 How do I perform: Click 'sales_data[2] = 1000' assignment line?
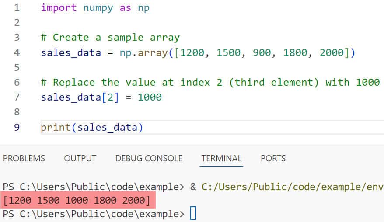[101, 97]
